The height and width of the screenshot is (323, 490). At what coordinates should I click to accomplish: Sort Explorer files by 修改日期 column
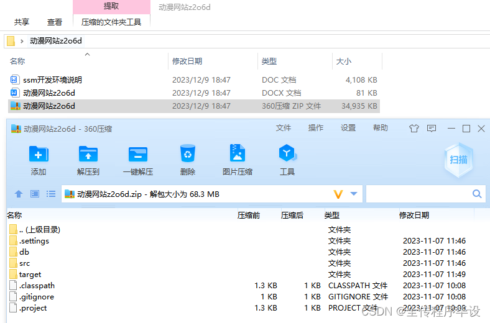coord(187,61)
